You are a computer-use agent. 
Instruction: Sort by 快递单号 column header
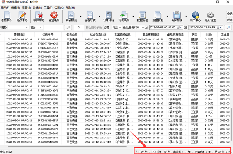pyautogui.click(x=48, y=35)
